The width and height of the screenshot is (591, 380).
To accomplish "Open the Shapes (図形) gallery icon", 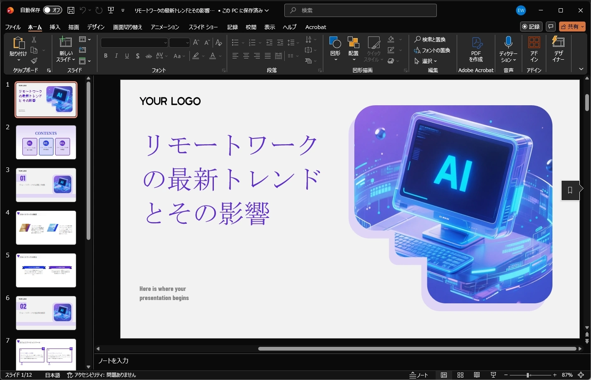I will pos(335,43).
